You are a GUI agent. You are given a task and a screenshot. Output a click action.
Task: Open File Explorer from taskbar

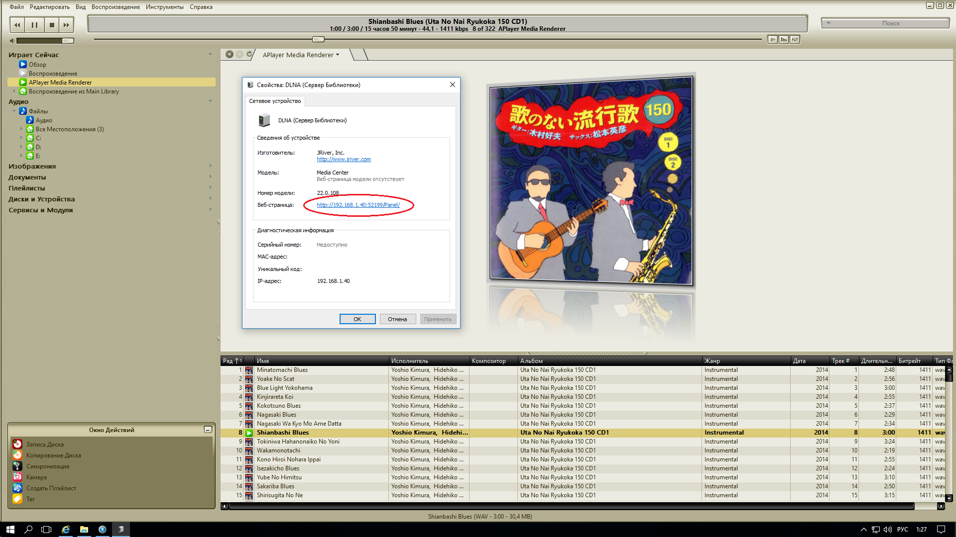click(84, 530)
